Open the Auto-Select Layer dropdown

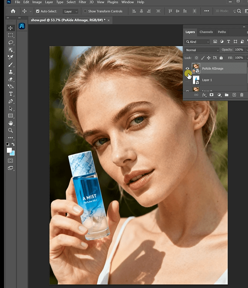(71, 12)
